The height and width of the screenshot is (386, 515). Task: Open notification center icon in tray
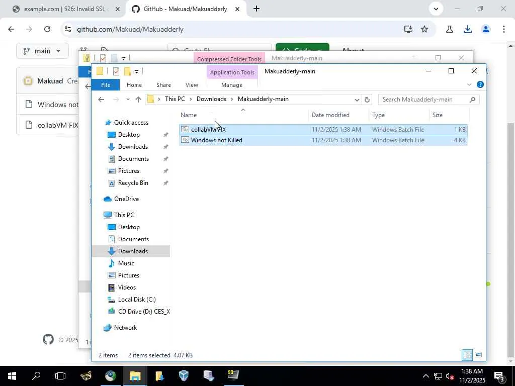(499, 376)
